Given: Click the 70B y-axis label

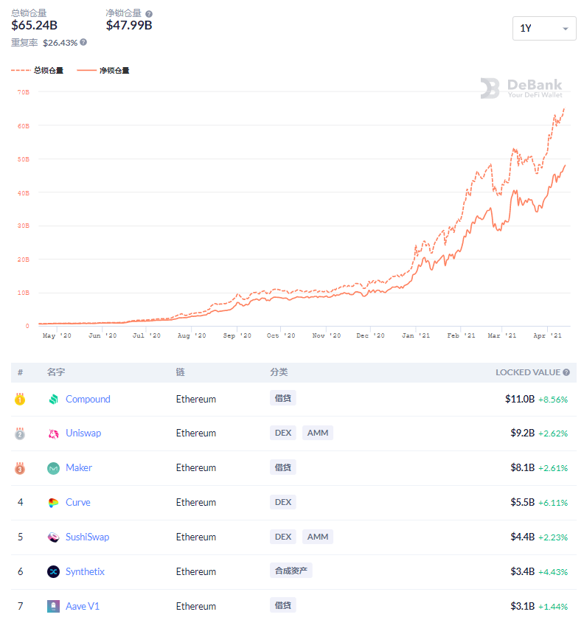Looking at the screenshot, I should (24, 92).
